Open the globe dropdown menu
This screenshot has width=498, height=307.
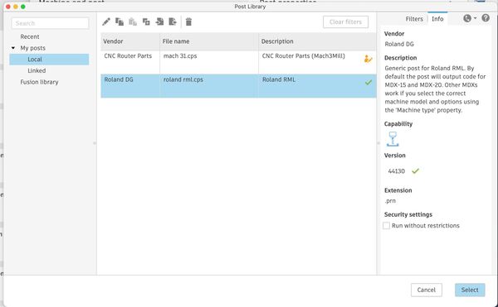[470, 18]
